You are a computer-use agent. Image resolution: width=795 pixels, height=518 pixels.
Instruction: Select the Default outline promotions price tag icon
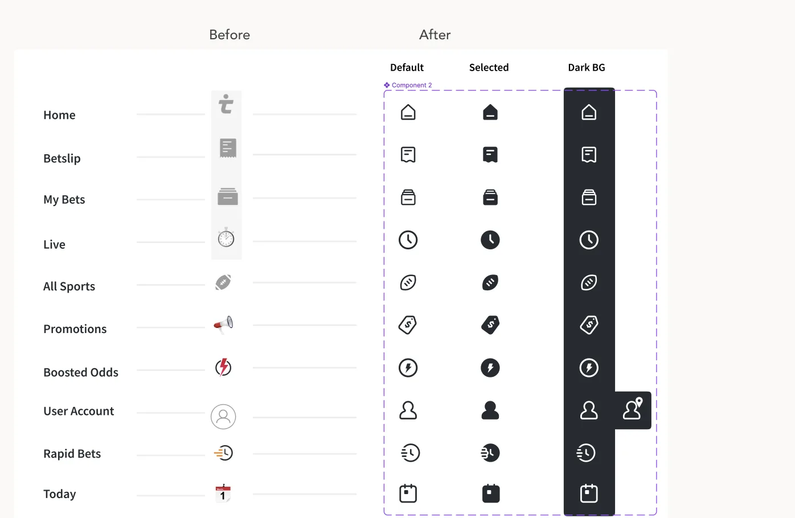click(408, 324)
